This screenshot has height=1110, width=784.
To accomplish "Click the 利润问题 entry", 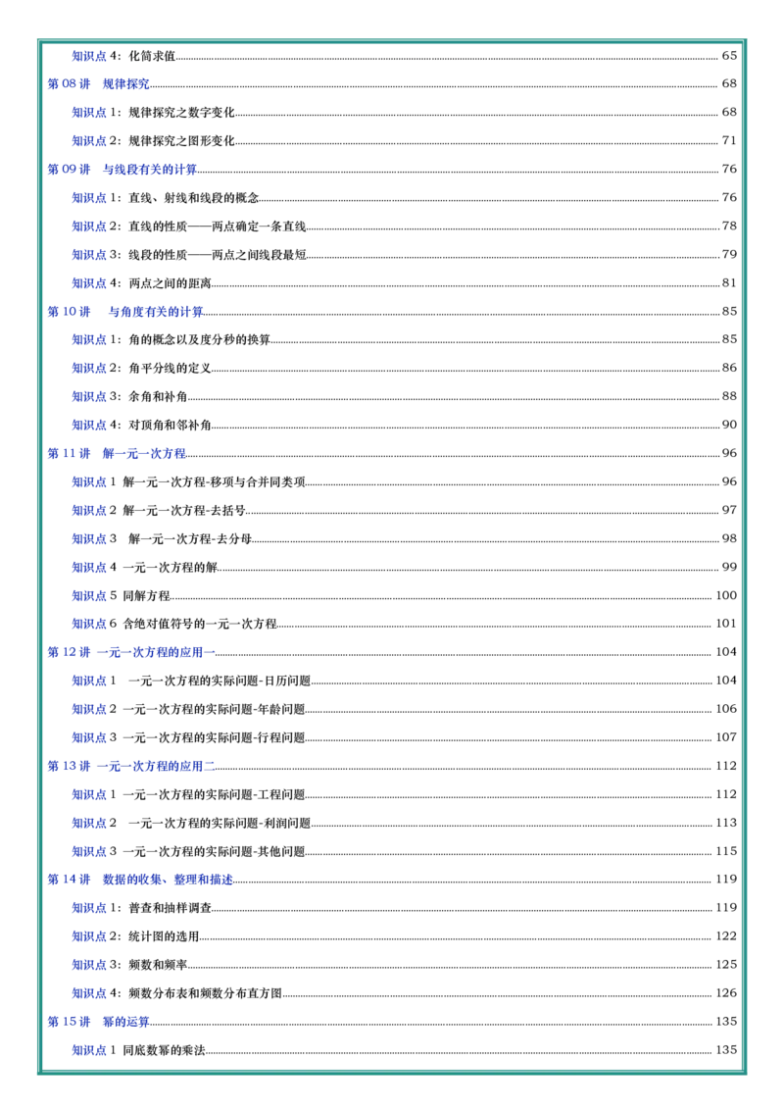I will click(x=404, y=823).
